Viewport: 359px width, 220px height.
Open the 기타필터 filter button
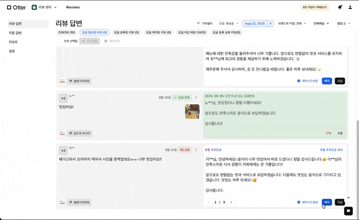205,23
